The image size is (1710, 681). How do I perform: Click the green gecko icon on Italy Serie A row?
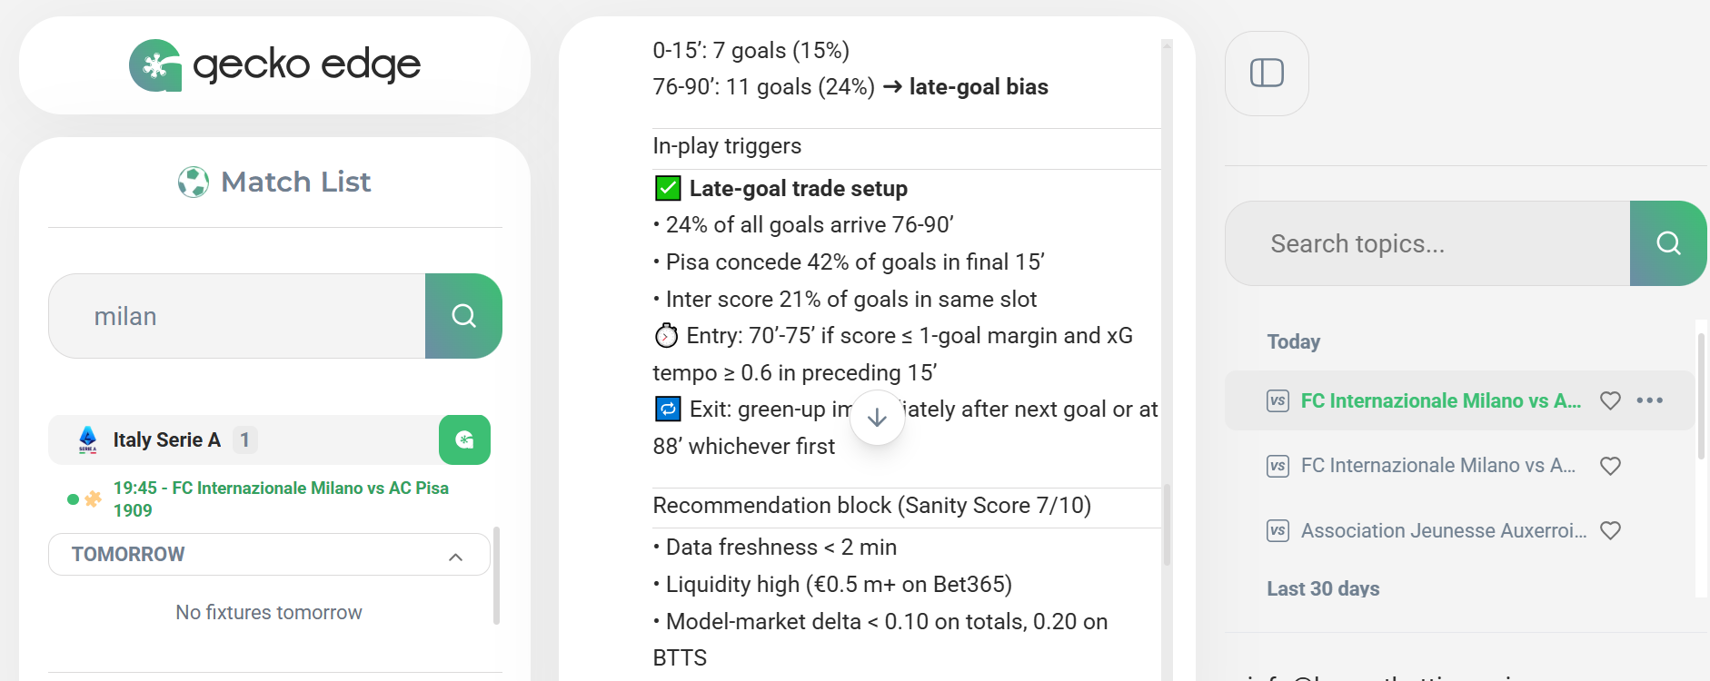click(x=464, y=440)
